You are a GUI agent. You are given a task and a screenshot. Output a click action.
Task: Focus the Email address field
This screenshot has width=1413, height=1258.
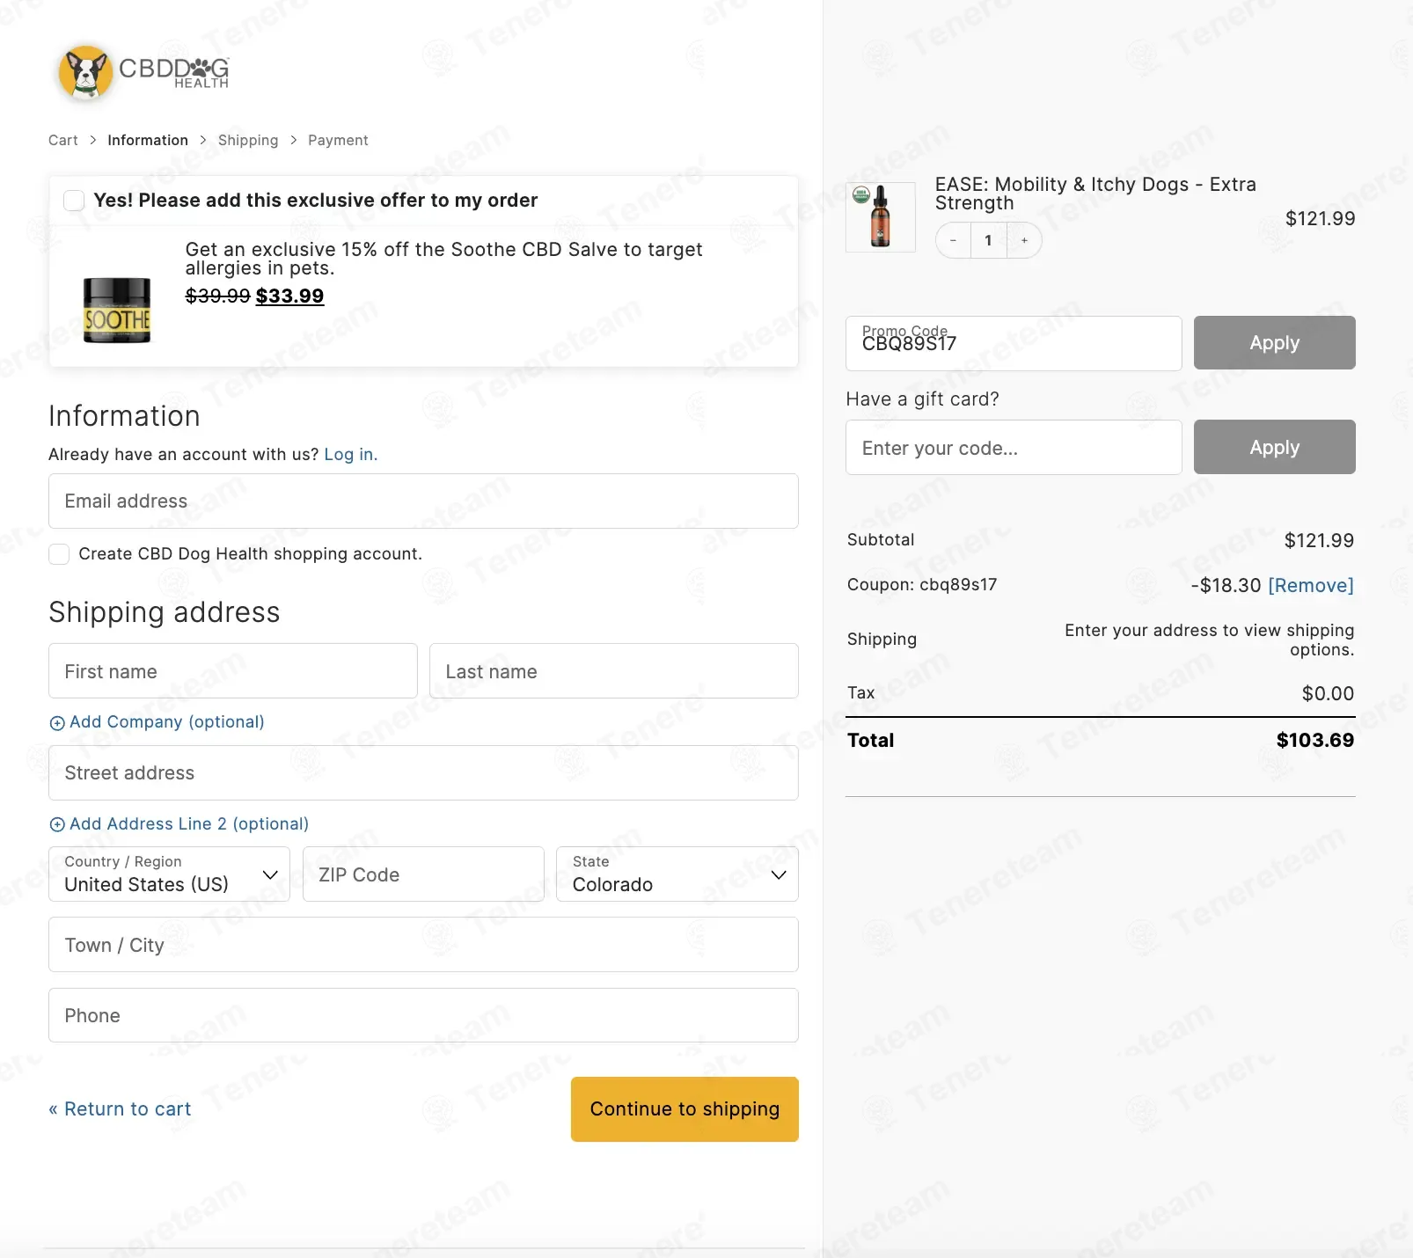coord(423,501)
